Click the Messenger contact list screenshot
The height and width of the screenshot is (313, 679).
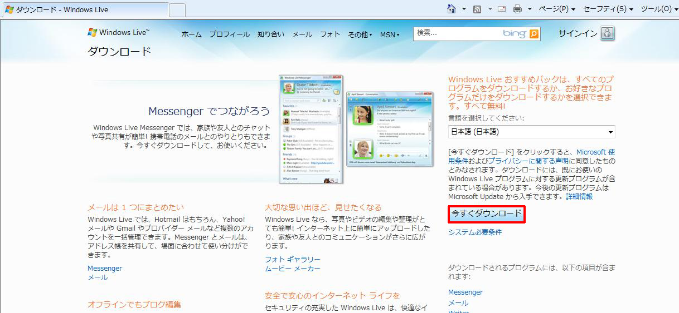click(x=311, y=129)
